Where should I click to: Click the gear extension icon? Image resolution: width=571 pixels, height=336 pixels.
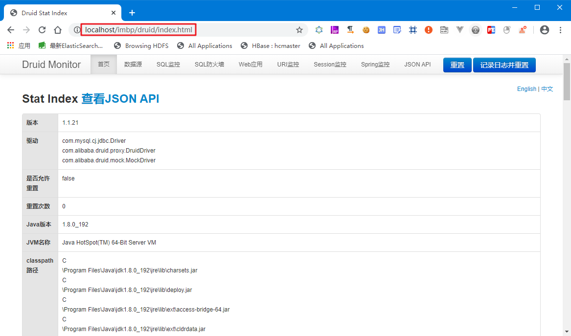point(476,30)
